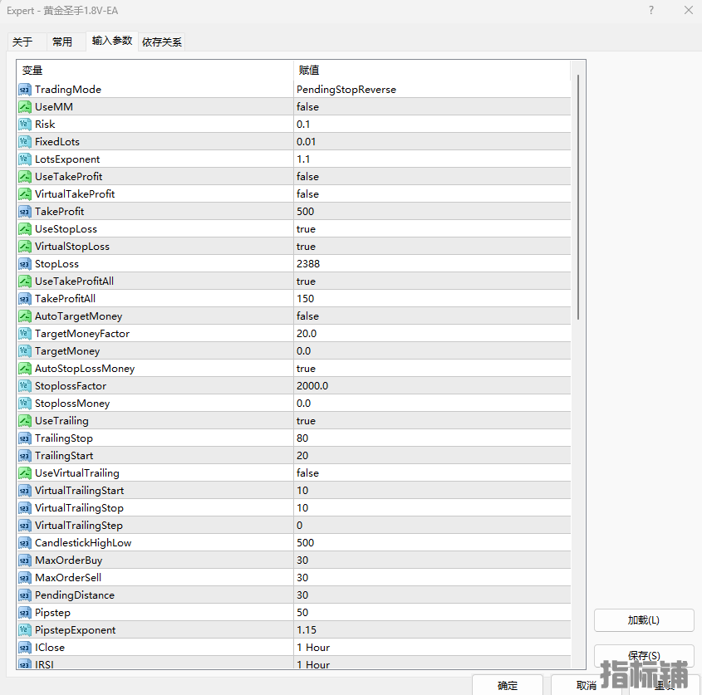Click the icon next to TargetMoneyFactor
The height and width of the screenshot is (695, 702).
pos(25,334)
